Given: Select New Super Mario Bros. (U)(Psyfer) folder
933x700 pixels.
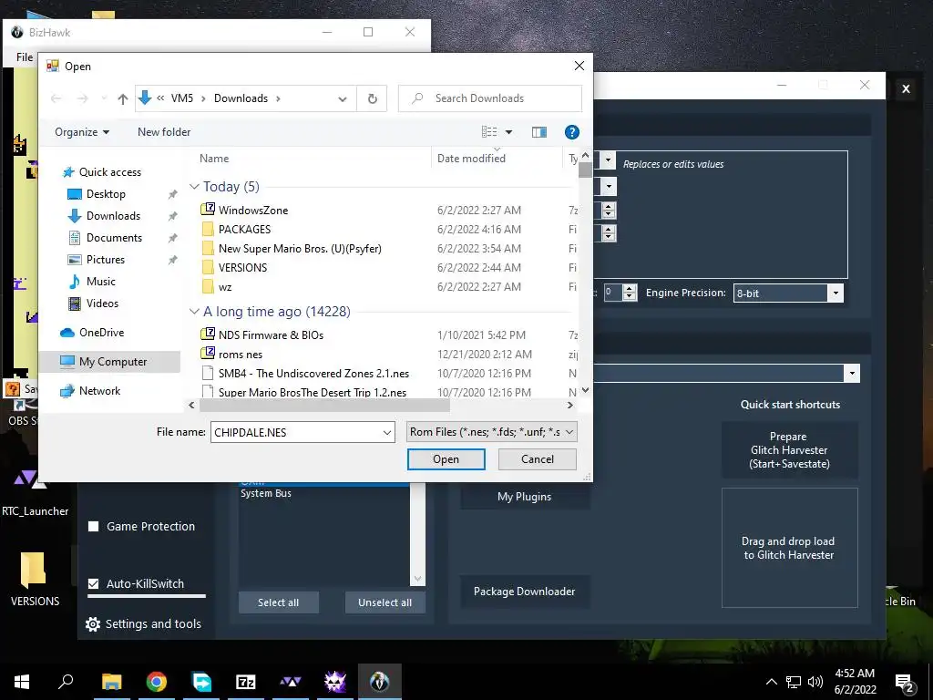Looking at the screenshot, I should 299,248.
